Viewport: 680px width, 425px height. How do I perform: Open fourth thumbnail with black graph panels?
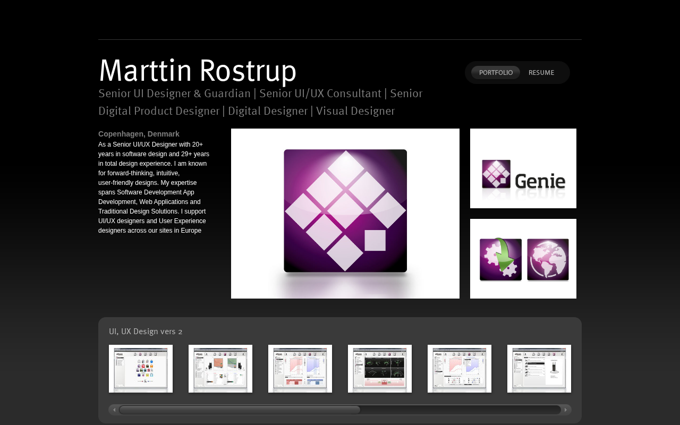pyautogui.click(x=380, y=369)
